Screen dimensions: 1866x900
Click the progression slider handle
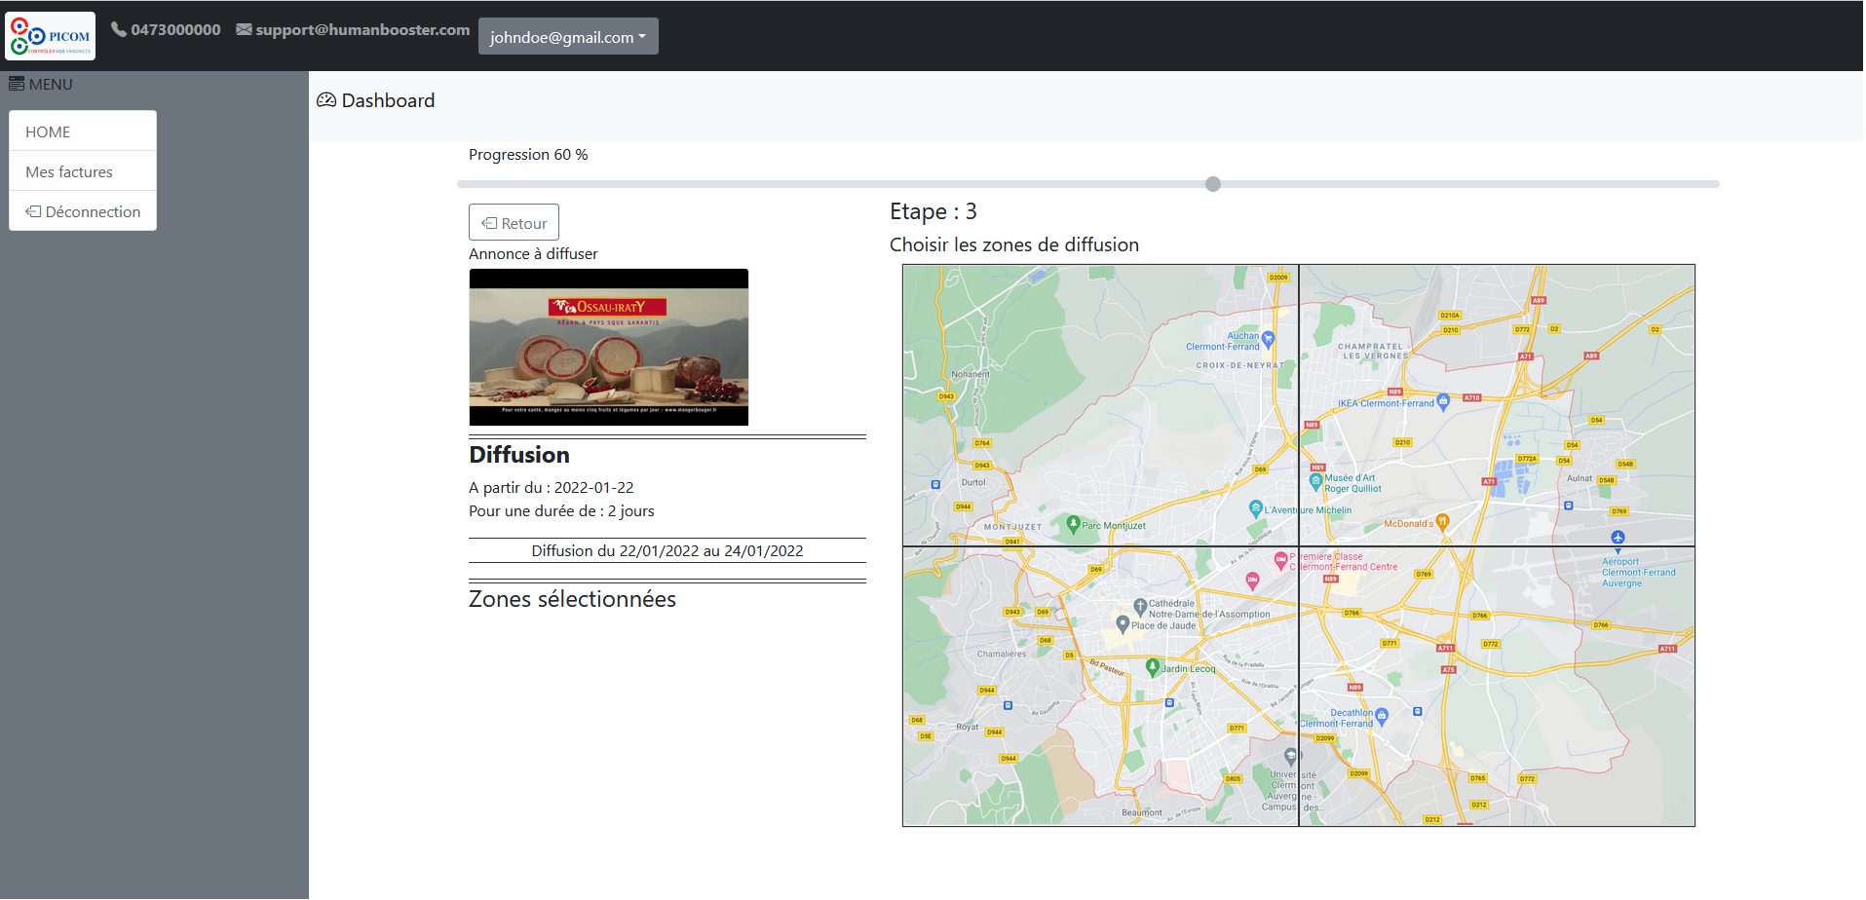pyautogui.click(x=1213, y=184)
